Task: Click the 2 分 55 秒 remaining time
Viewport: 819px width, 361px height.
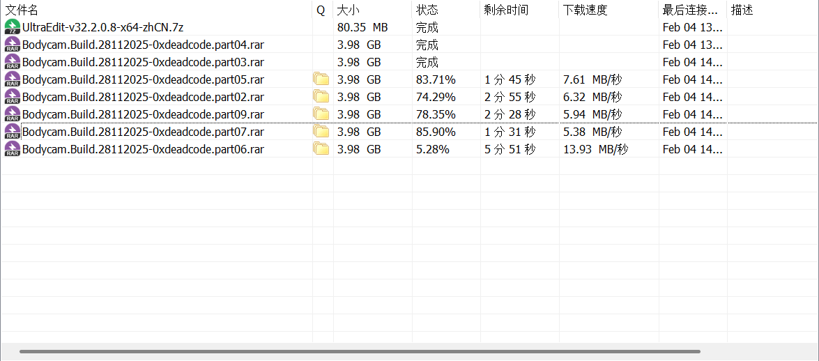Action: pyautogui.click(x=510, y=97)
